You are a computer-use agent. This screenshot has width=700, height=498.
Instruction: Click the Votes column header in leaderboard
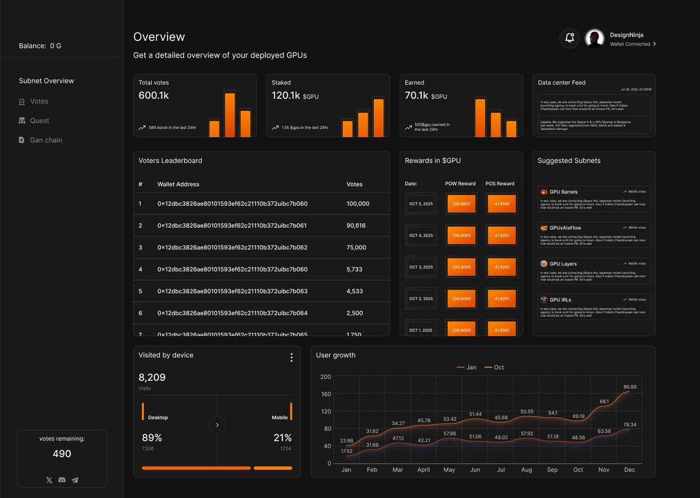click(355, 184)
